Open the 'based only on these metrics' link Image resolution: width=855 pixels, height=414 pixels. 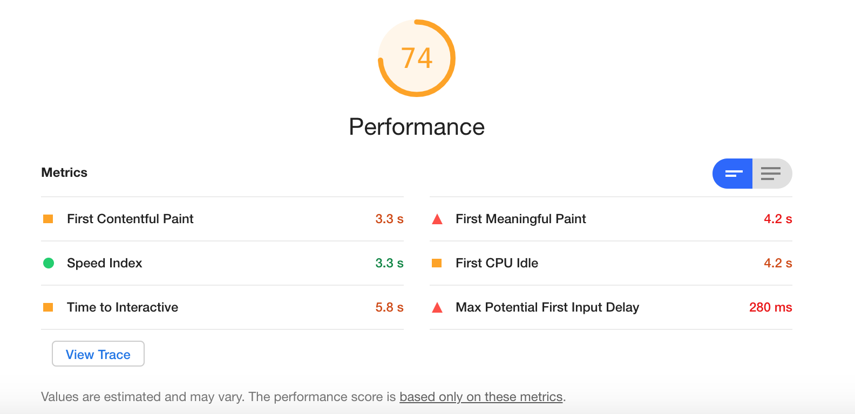coord(480,397)
